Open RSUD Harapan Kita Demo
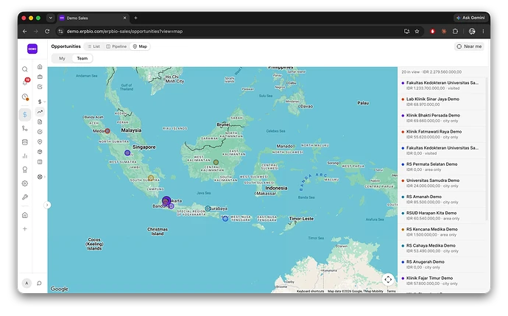This screenshot has width=508, height=316. pyautogui.click(x=442, y=216)
